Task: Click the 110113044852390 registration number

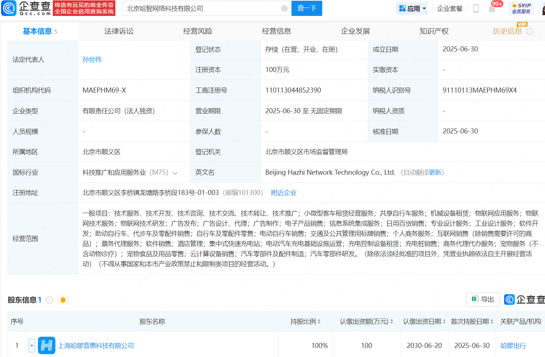Action: (x=293, y=90)
